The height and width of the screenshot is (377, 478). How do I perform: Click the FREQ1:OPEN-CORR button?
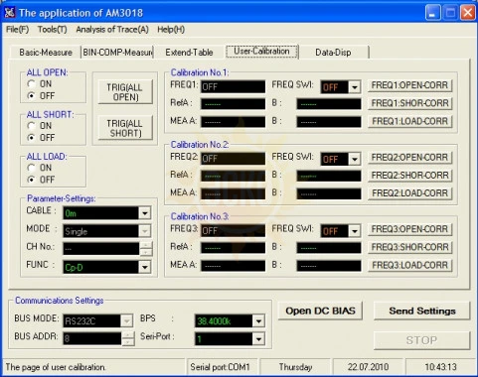(x=409, y=85)
